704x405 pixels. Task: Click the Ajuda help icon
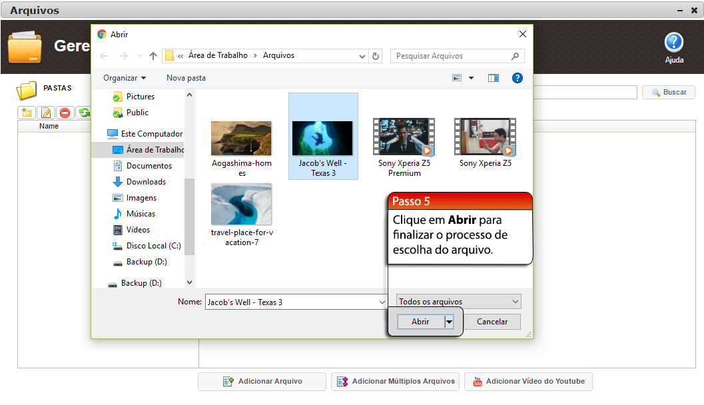pos(674,43)
